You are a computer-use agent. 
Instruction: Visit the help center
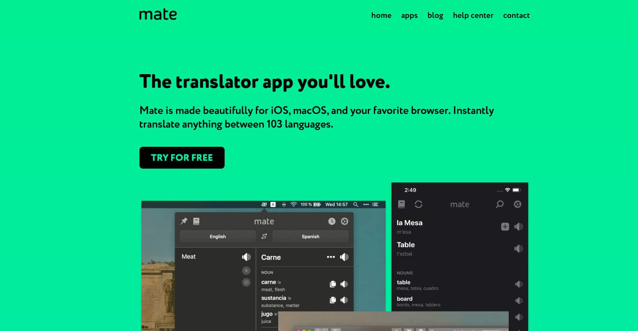(473, 15)
